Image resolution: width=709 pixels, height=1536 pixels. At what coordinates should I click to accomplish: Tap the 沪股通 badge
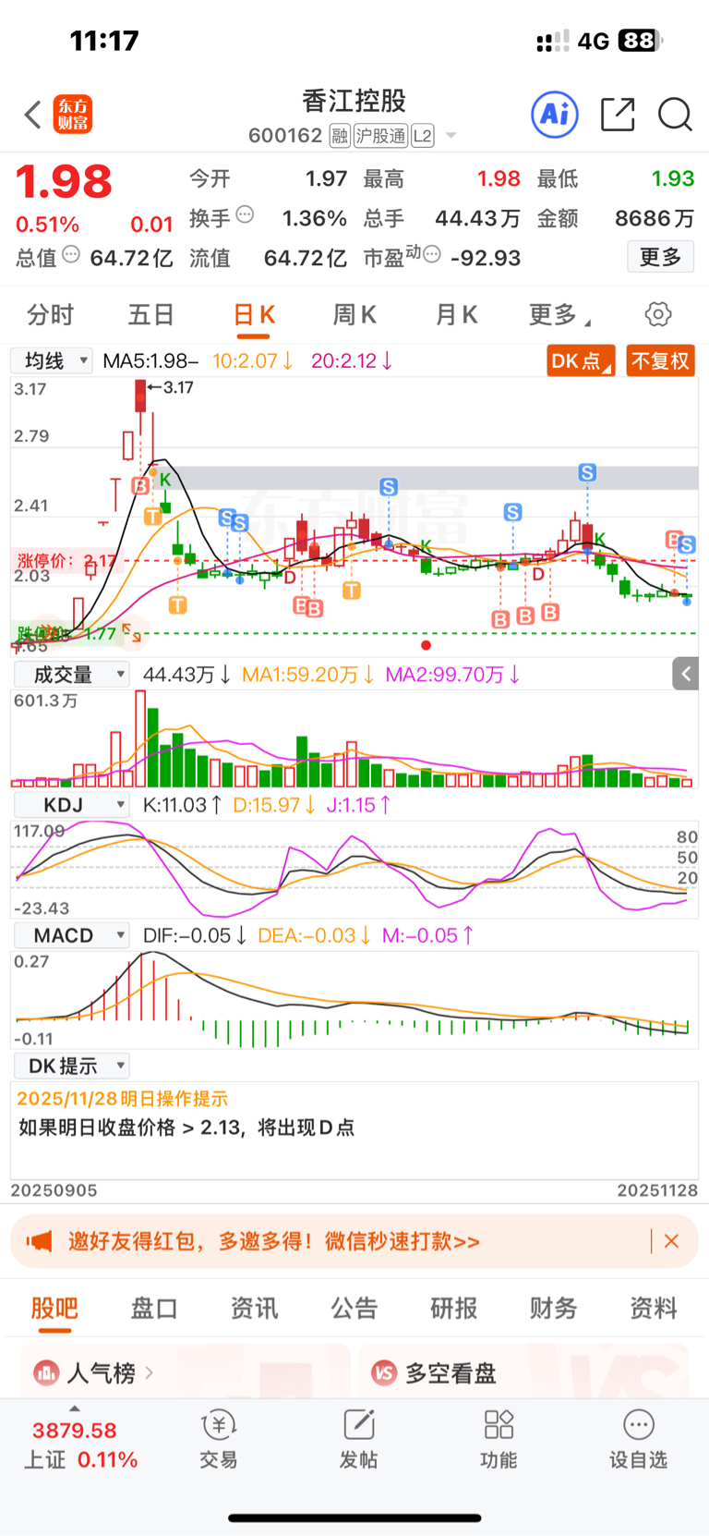[380, 136]
